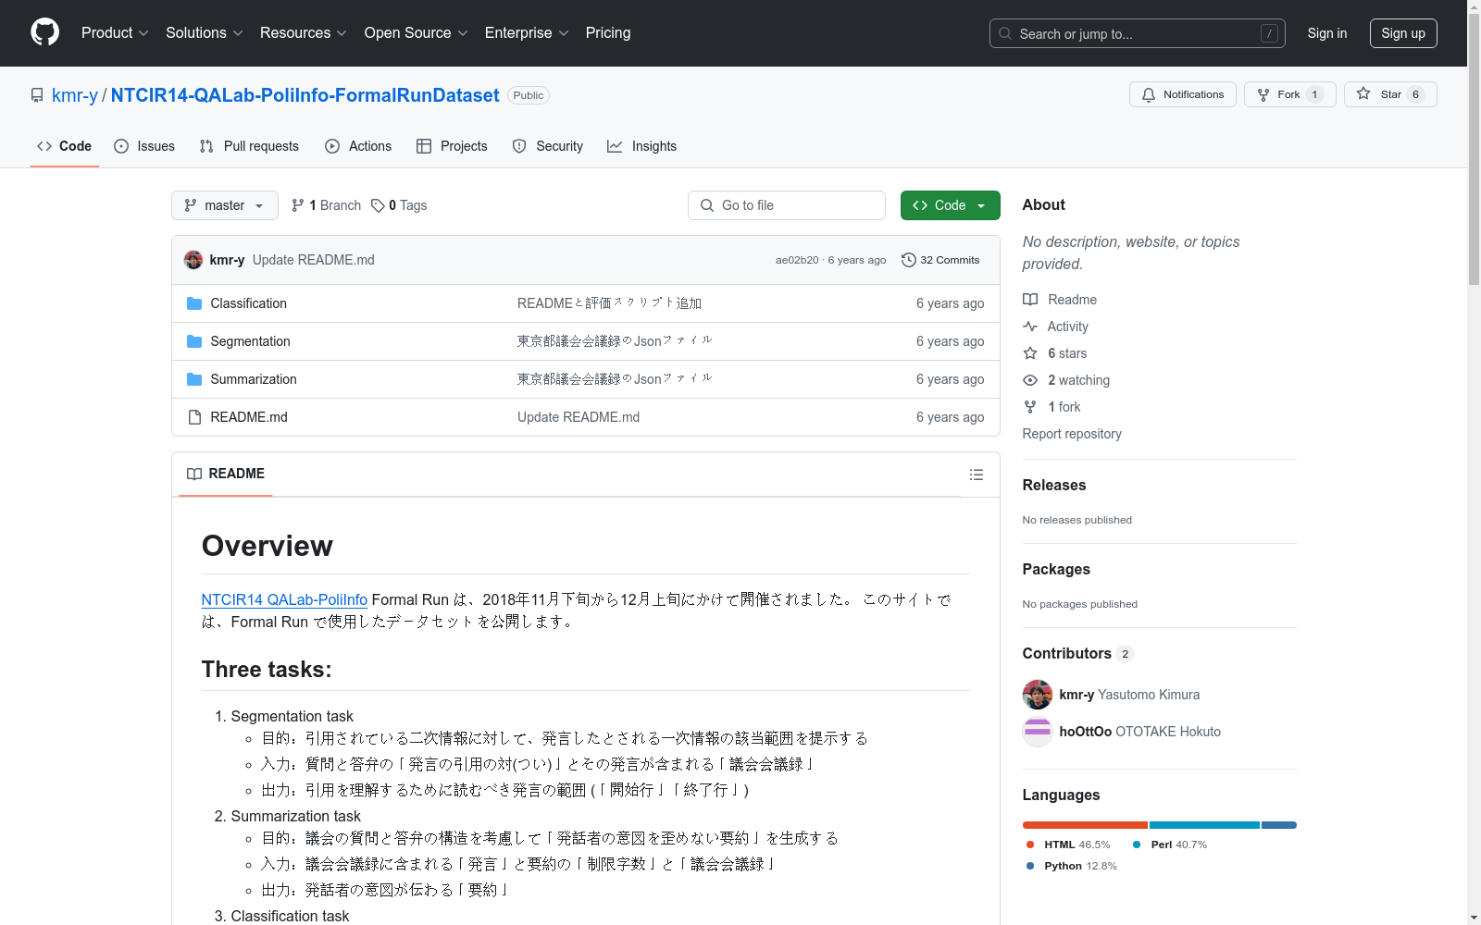This screenshot has height=925, width=1481.
Task: Open the Summarization folder name
Action: coord(254,379)
